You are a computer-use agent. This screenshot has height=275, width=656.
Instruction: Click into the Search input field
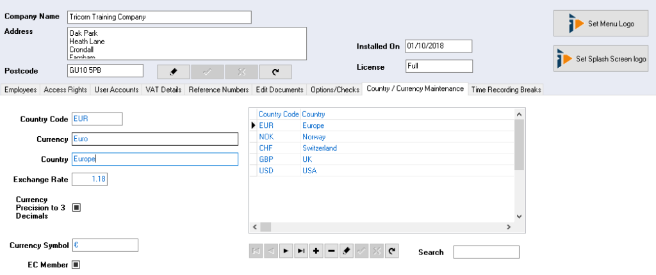coord(486,252)
